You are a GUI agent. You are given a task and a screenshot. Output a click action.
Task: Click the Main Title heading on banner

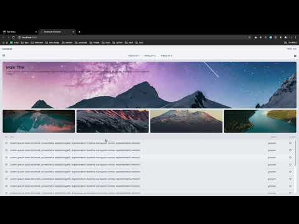(15, 67)
